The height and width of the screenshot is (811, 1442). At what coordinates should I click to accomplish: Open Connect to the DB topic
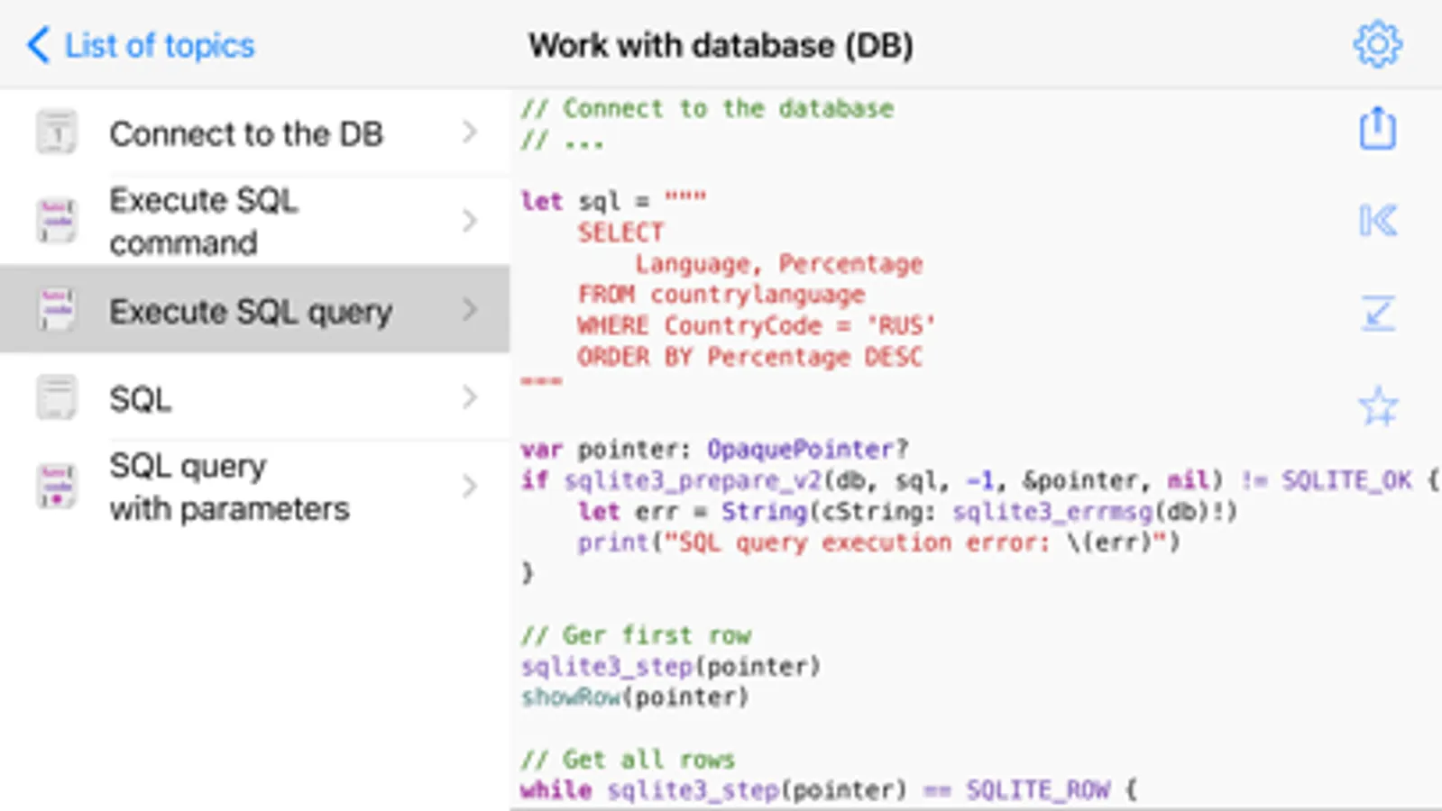pos(255,133)
